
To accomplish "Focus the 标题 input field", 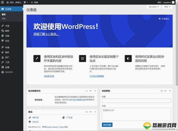I will (x=136, y=101).
